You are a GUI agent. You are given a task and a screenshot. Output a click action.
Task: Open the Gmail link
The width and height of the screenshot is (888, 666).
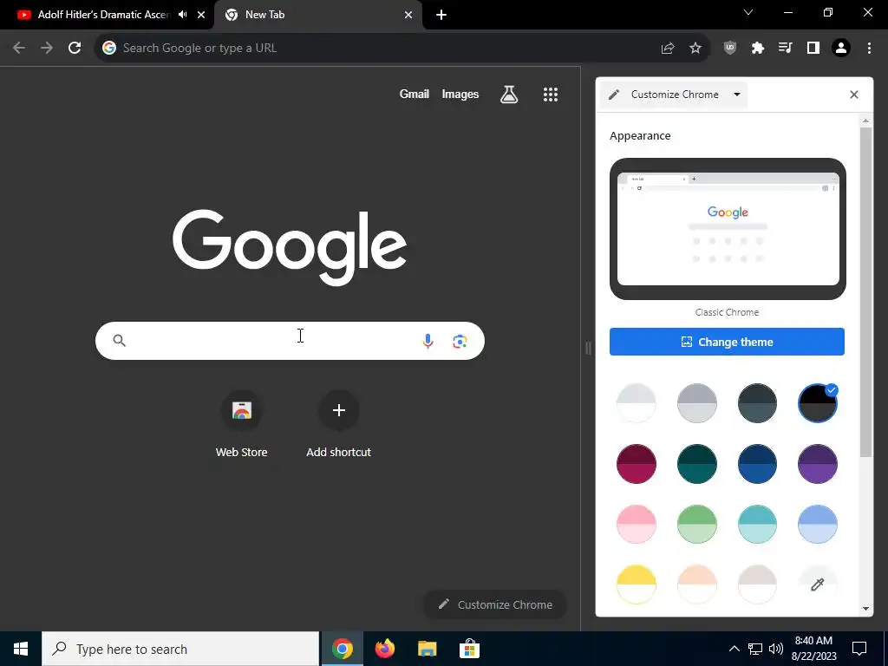pos(414,94)
